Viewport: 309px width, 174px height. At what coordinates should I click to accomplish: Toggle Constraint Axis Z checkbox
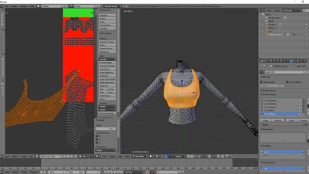97,143
